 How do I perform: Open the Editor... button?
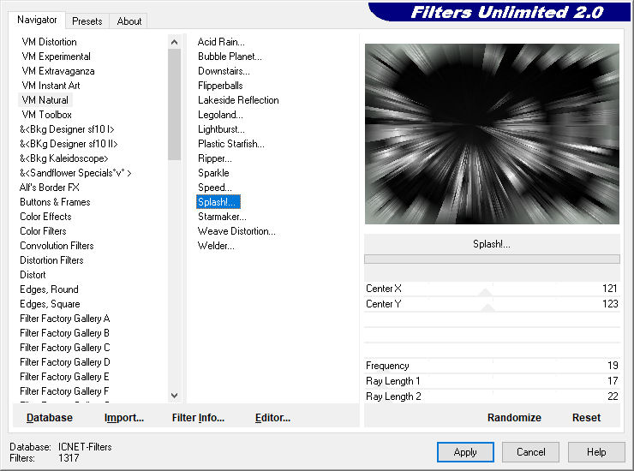tap(272, 418)
